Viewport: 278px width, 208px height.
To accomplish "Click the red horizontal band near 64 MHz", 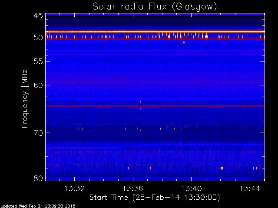I will (x=155, y=106).
